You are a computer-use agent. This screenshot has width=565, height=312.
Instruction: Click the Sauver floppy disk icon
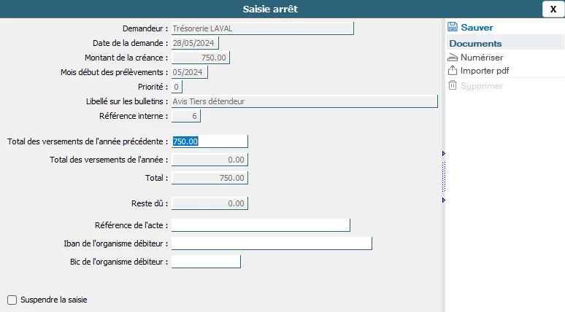click(453, 27)
